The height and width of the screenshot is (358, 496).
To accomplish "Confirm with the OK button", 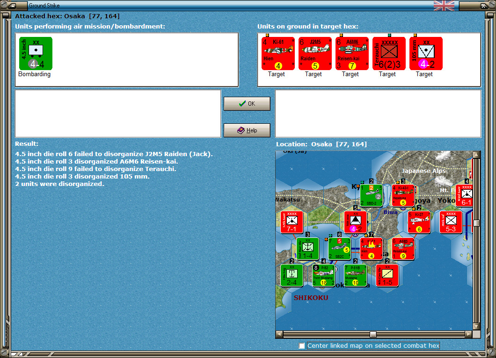I will (247, 104).
